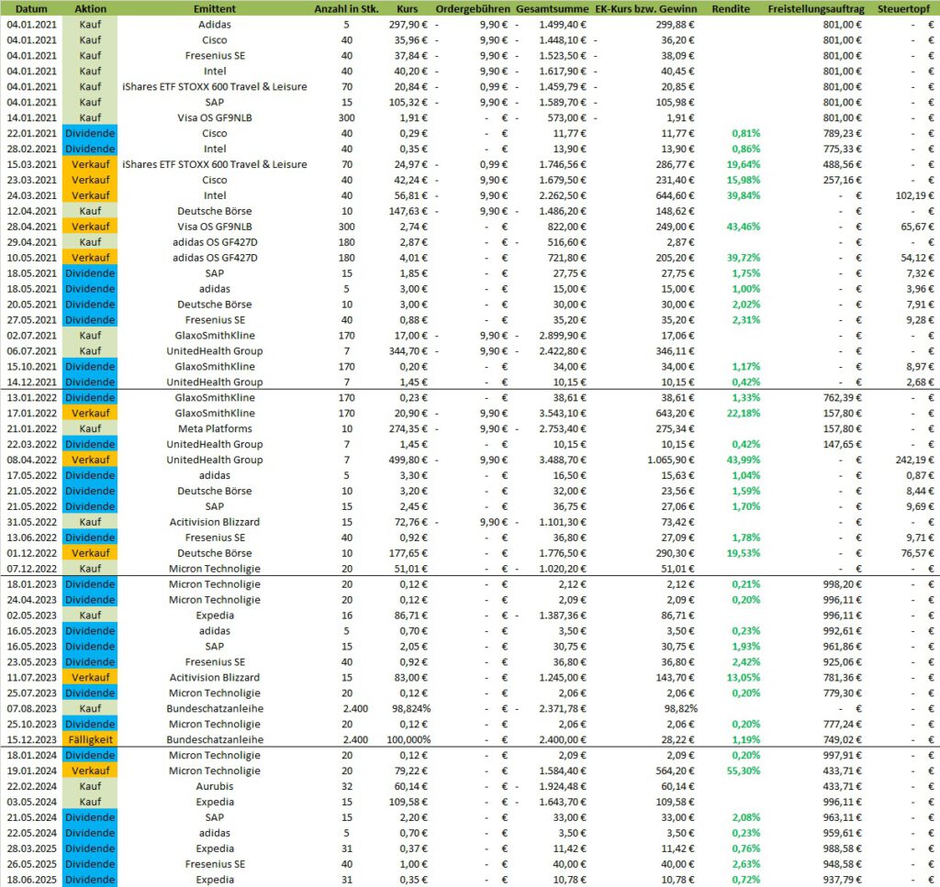
Task: Click the 1.245,00 € Gesamtsumme cell
Action: [x=563, y=679]
